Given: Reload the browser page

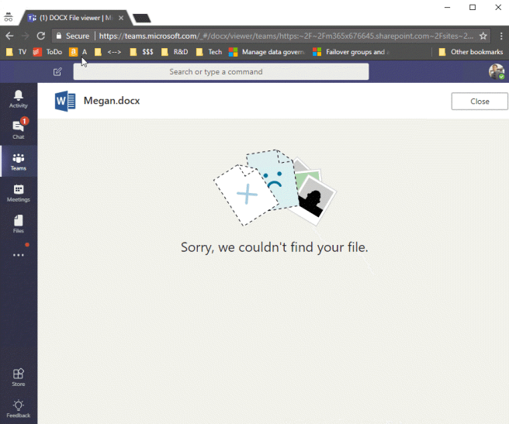Looking at the screenshot, I should pyautogui.click(x=41, y=36).
